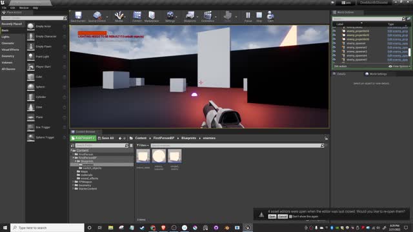
Task: Open the Lights category
Action: pos(6,37)
